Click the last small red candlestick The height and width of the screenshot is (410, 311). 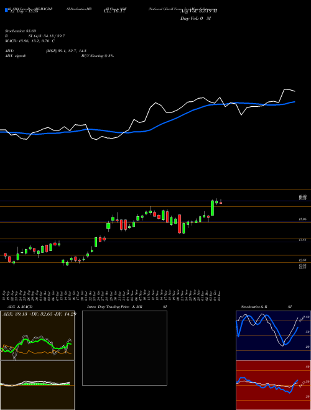point(221,203)
